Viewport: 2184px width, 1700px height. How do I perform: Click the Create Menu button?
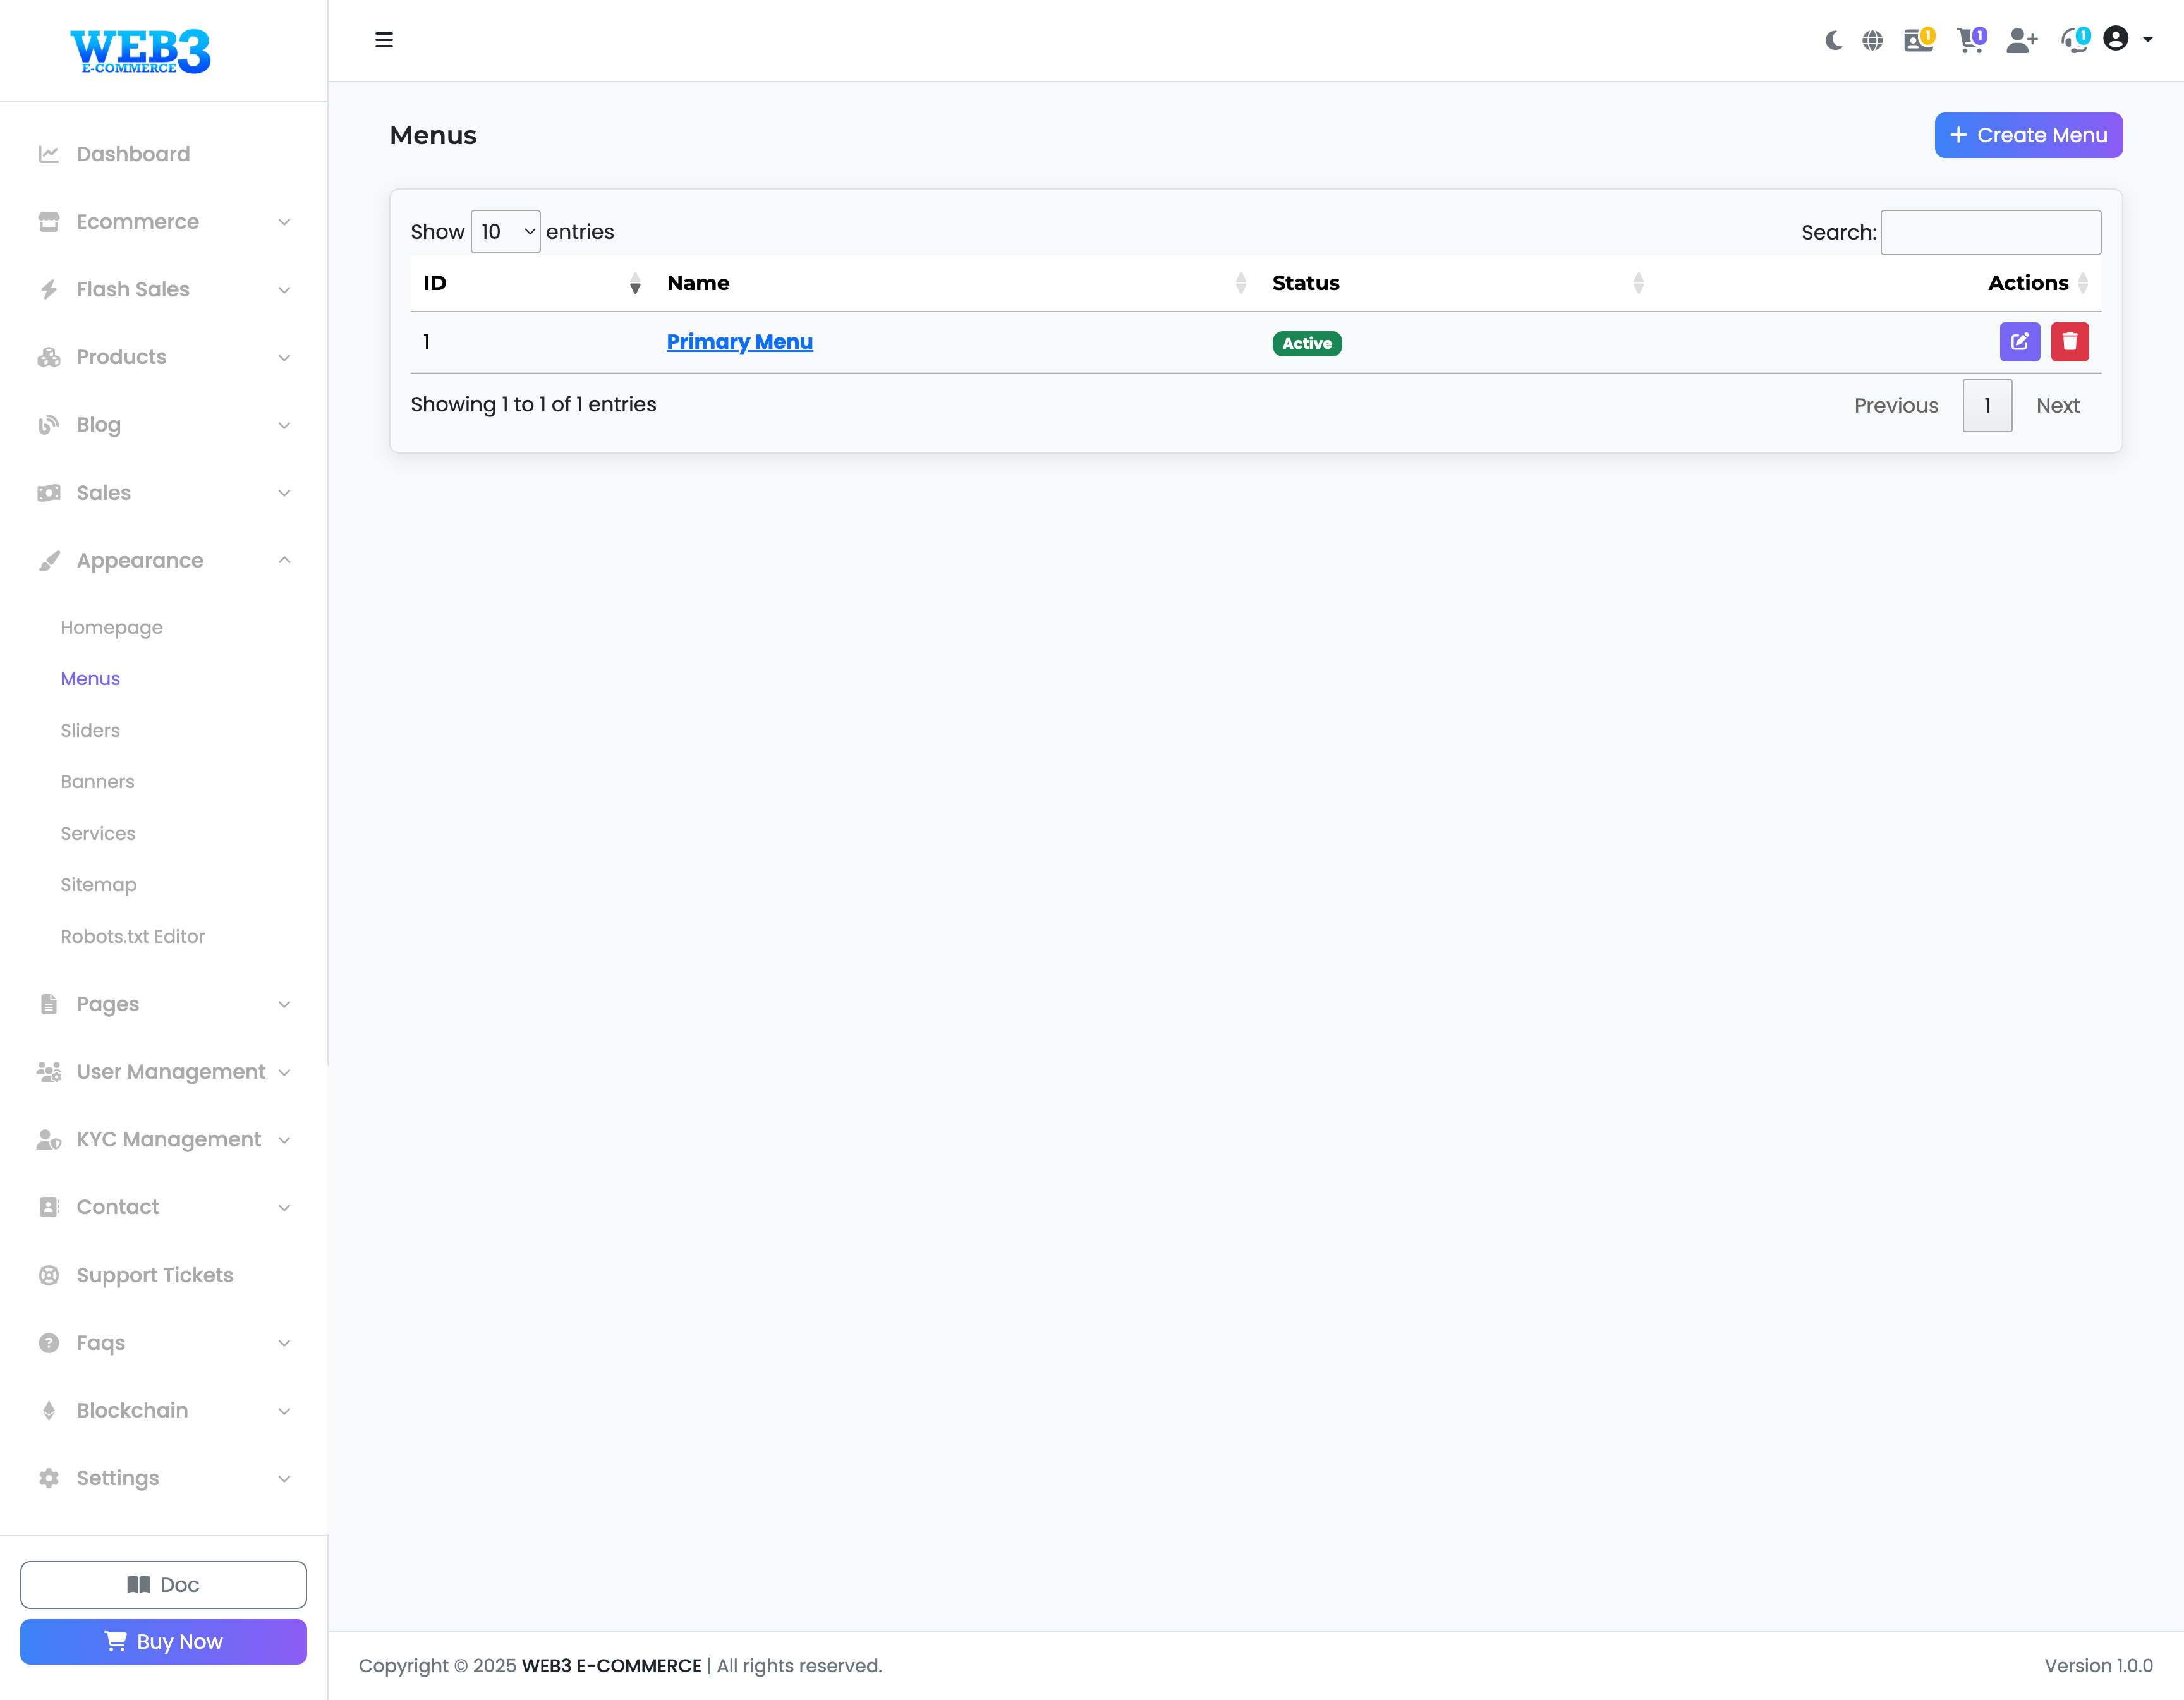pos(2028,135)
